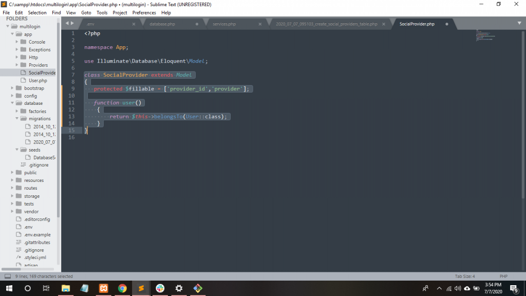
Task: Collapse the migrations folder
Action: pos(17,119)
